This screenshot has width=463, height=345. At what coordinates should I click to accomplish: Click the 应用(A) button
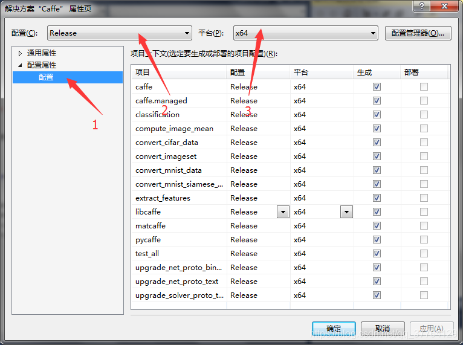[x=432, y=329]
